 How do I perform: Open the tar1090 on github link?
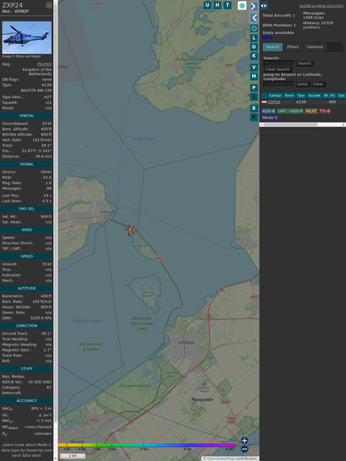pyautogui.click(x=321, y=6)
